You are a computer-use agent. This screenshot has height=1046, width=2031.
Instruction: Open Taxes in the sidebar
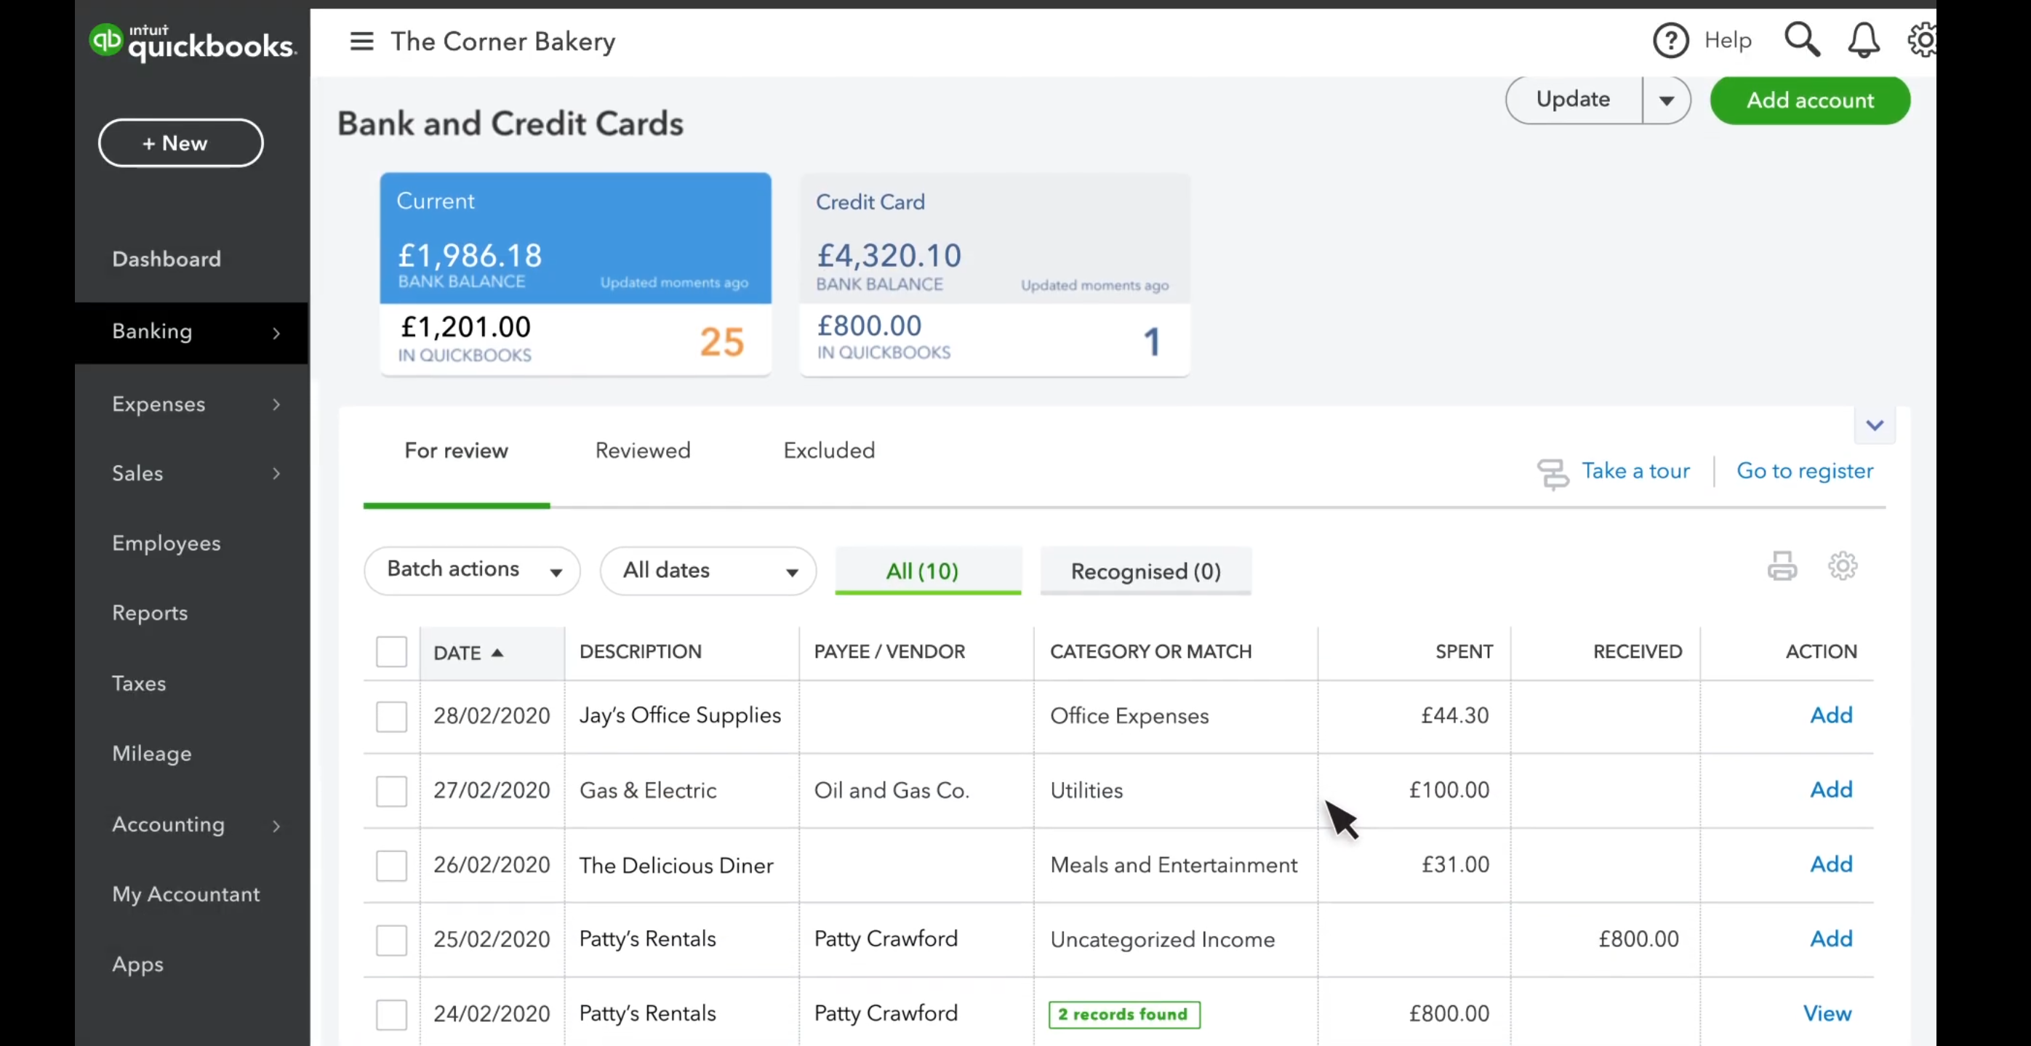tap(139, 683)
